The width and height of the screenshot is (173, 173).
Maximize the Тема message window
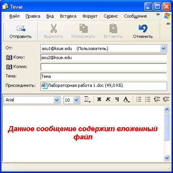[x=157, y=7]
